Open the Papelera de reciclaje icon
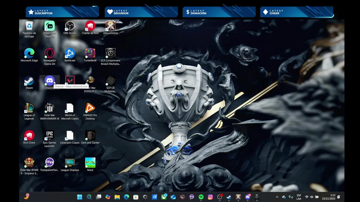 click(x=29, y=29)
